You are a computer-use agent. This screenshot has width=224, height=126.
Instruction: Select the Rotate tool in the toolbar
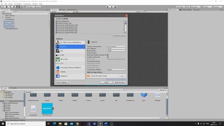point(10,7)
